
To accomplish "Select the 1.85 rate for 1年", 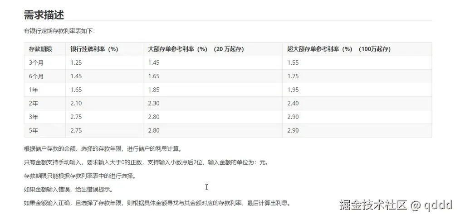I will pos(154,90).
